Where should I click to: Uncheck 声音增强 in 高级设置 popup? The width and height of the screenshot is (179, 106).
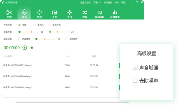pos(135,68)
